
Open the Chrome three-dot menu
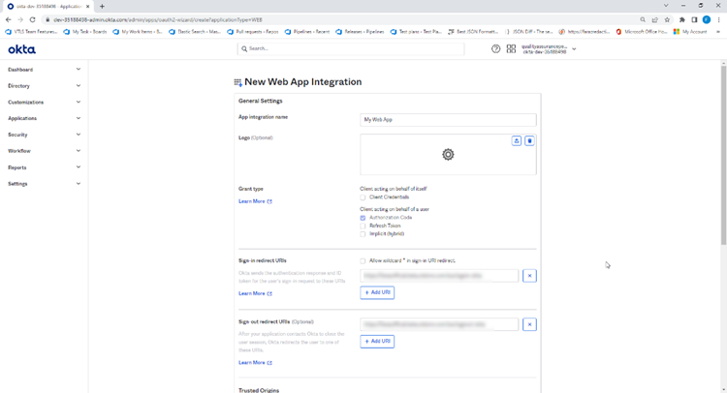(x=718, y=20)
